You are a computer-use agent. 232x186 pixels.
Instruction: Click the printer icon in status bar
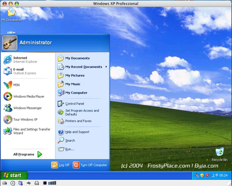(x=37, y=183)
